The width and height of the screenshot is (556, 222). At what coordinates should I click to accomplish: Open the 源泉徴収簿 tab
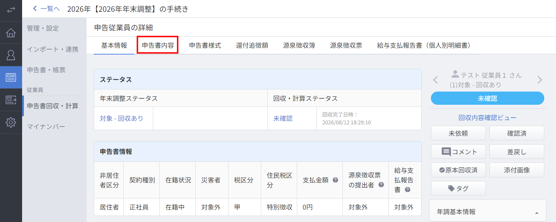pyautogui.click(x=299, y=46)
